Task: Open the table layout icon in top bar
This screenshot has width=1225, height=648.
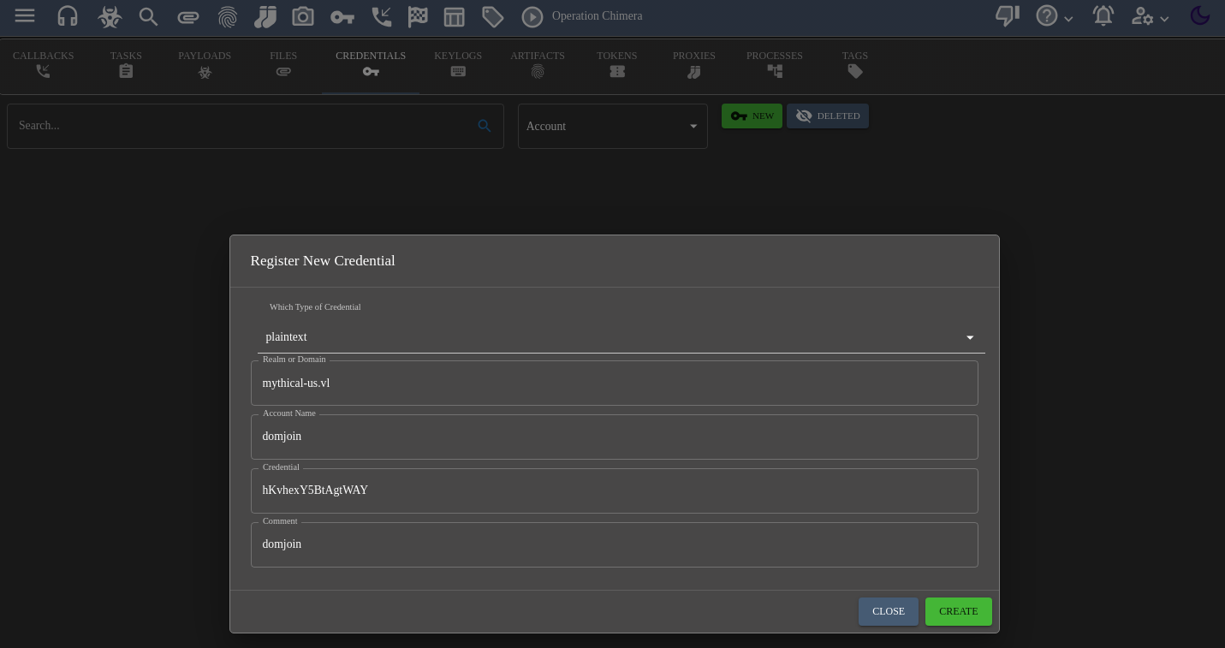Action: click(x=455, y=16)
